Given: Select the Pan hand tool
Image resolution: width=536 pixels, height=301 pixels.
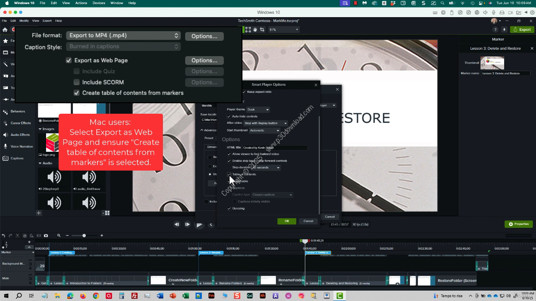Looking at the screenshot, I should point(255,30).
